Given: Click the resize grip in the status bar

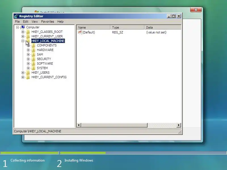Looking at the screenshot, I should coord(180,132).
